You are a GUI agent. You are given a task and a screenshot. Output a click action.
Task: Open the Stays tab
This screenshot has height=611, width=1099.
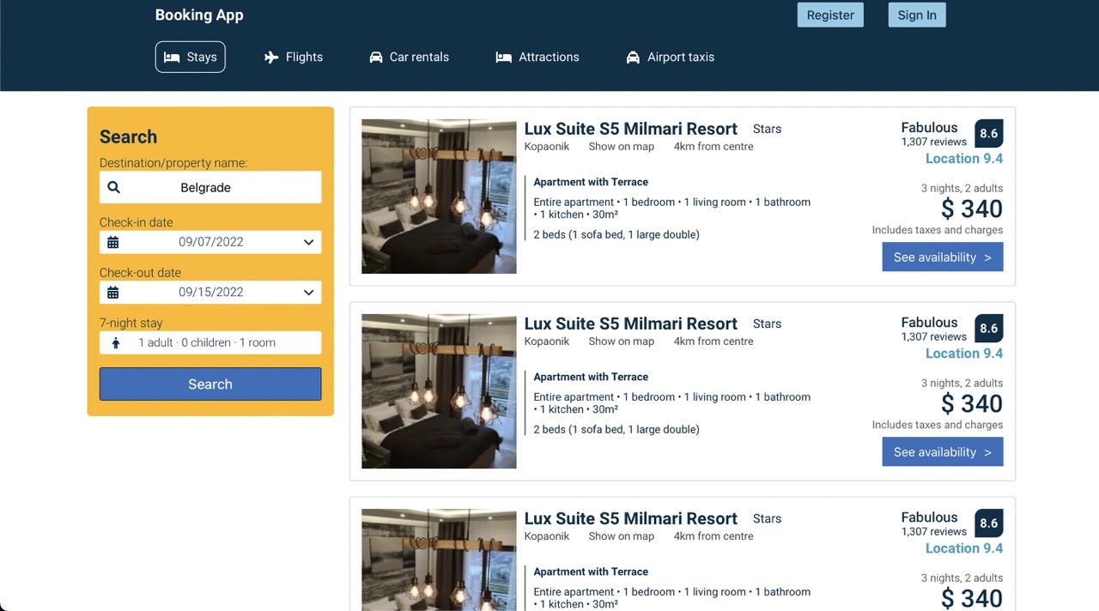[x=191, y=57]
